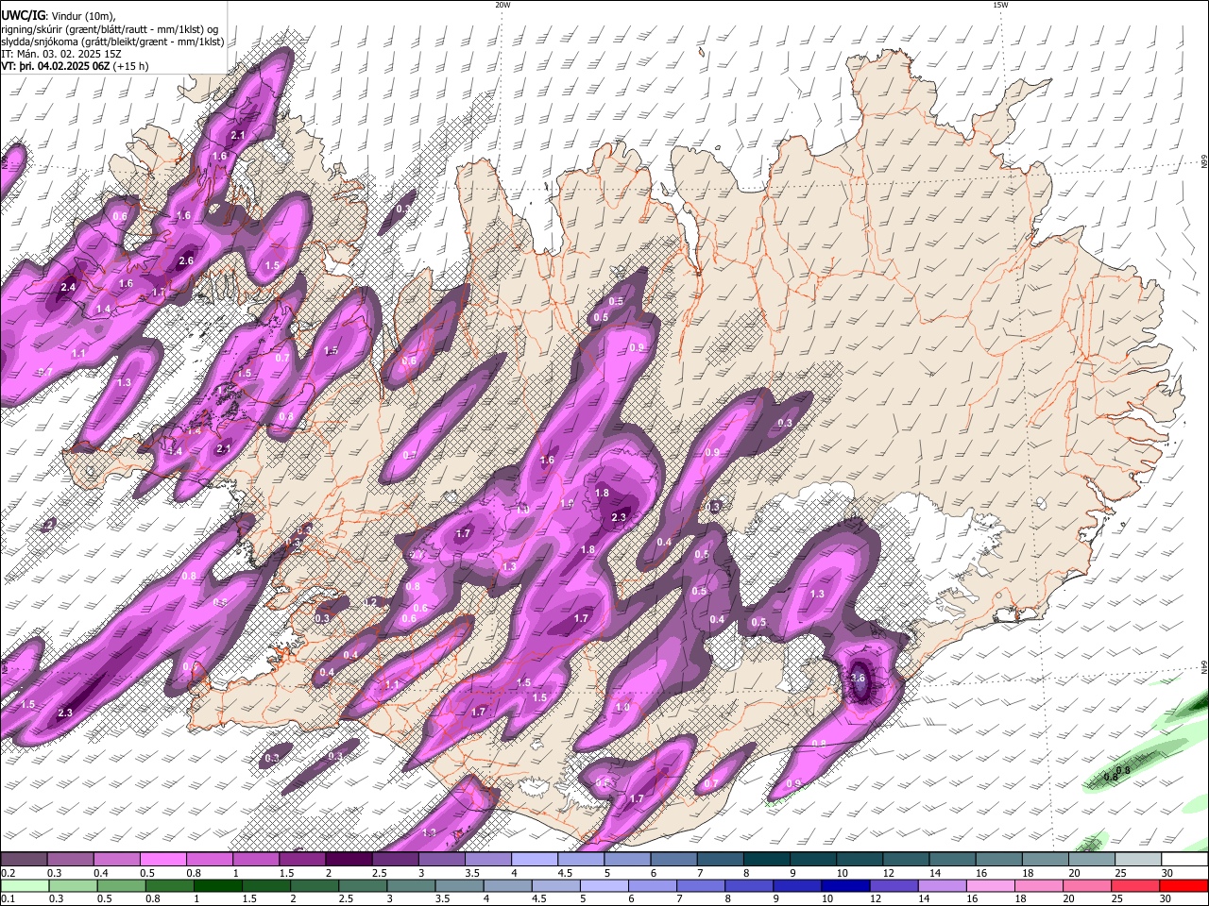Pick the light lavender 4 snow legend swatch

tap(535, 861)
